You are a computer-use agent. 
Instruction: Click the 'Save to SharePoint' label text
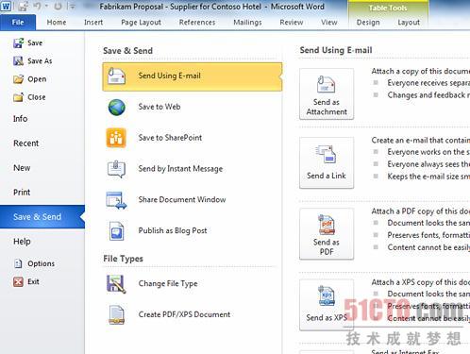click(x=170, y=138)
